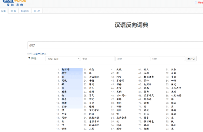Select result 14 问好

64,118
